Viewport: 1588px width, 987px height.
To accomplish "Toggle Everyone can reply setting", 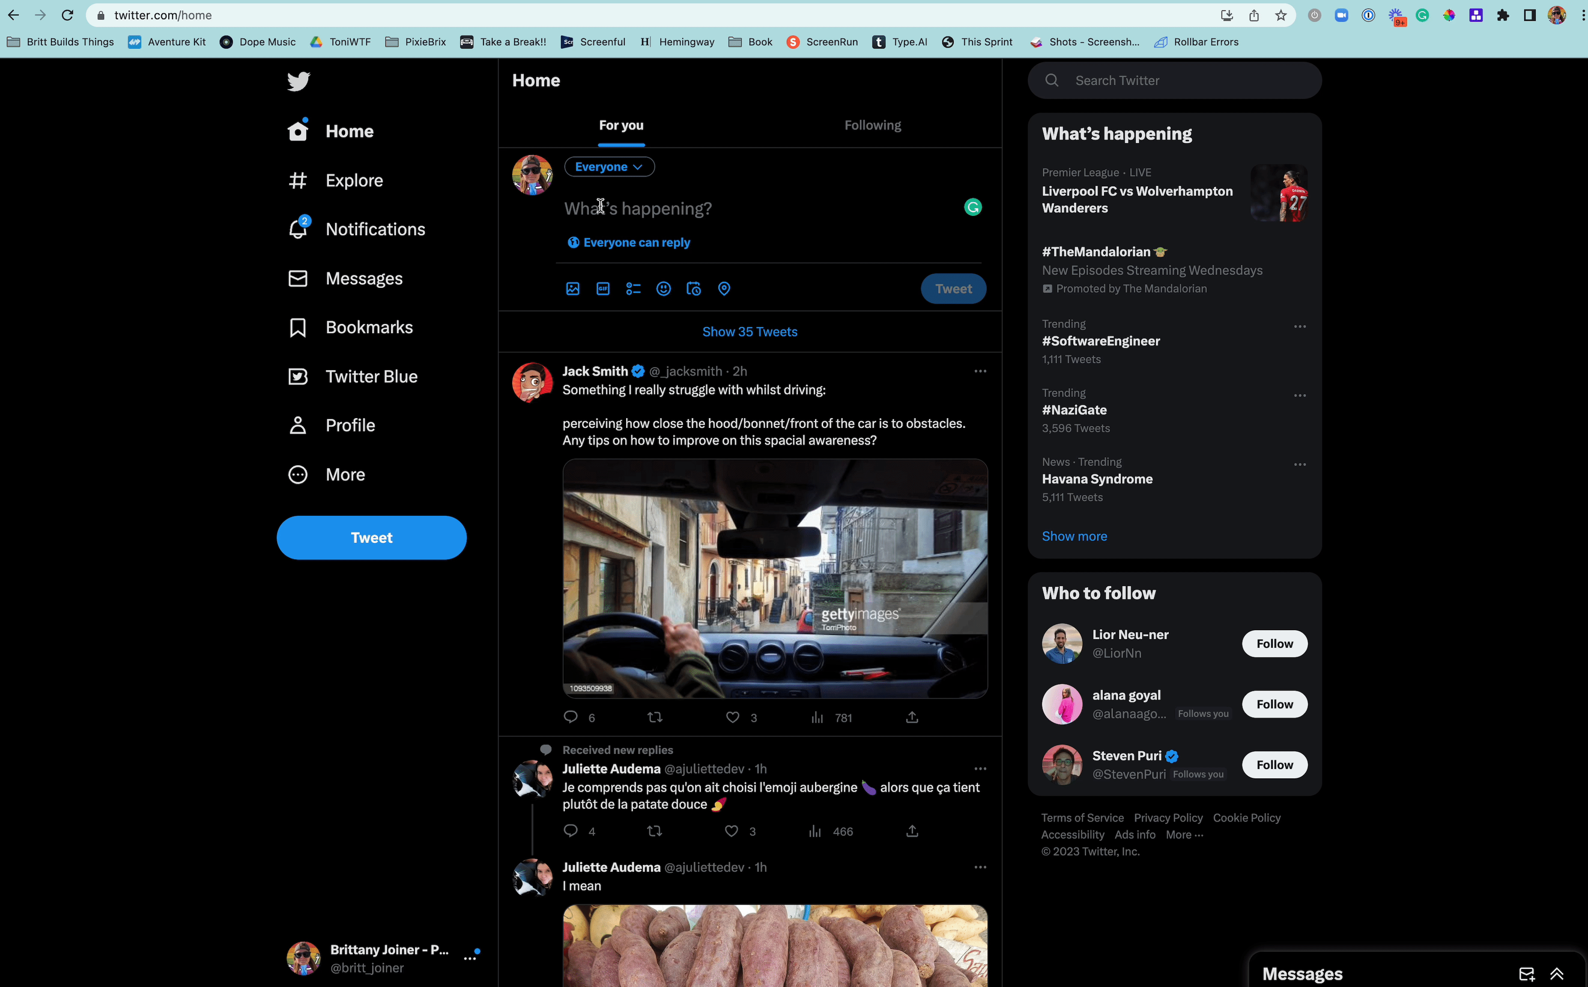I will pos(629,242).
